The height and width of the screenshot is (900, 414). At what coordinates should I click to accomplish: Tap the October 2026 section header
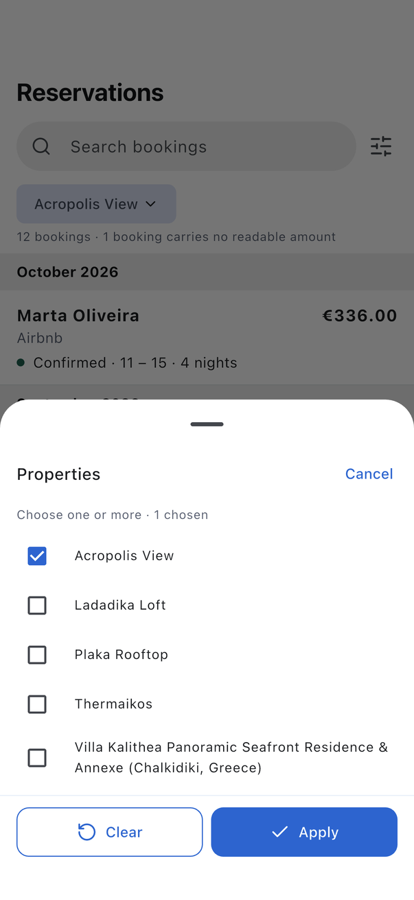coord(207,272)
